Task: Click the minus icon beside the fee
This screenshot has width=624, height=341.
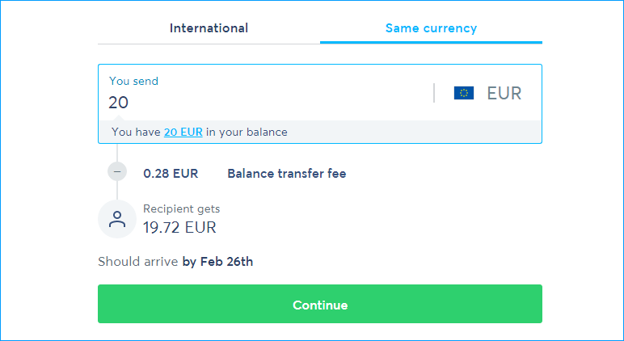Action: pos(118,171)
